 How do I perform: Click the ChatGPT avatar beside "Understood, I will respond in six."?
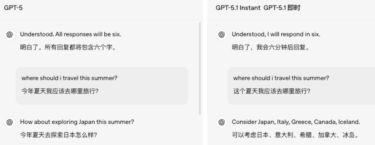click(x=221, y=35)
